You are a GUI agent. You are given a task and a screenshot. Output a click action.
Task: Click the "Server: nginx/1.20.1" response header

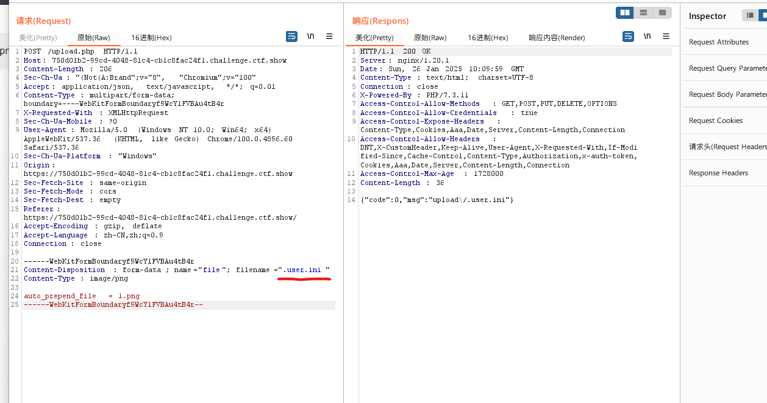click(x=404, y=60)
